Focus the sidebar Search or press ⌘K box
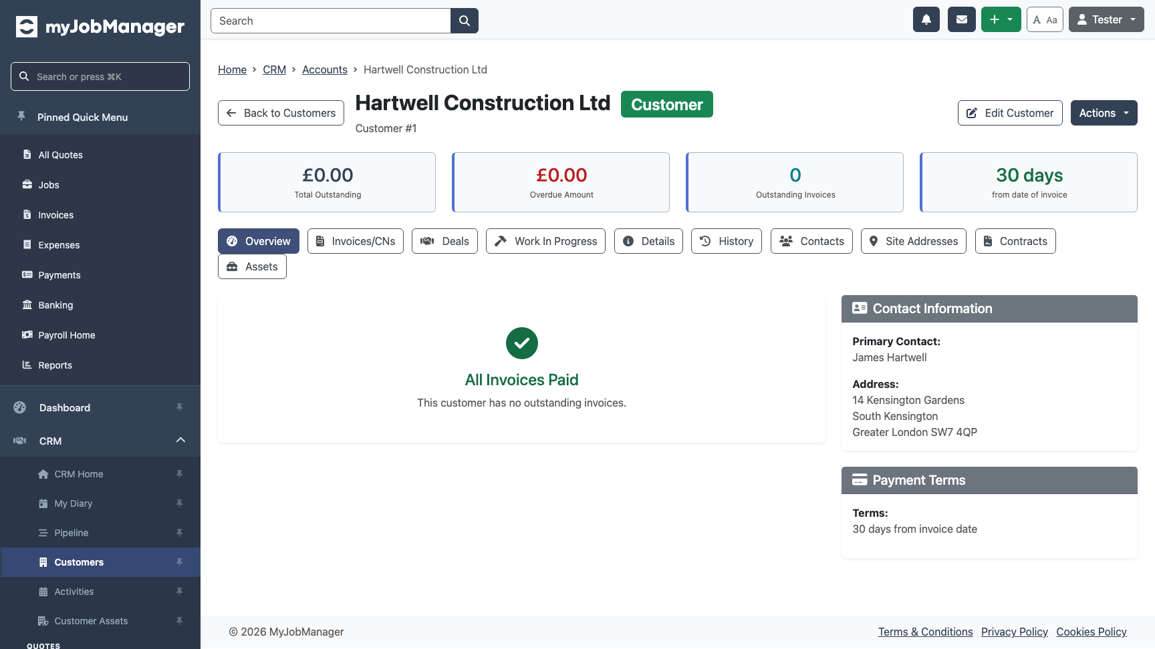The height and width of the screenshot is (649, 1155). coord(100,76)
